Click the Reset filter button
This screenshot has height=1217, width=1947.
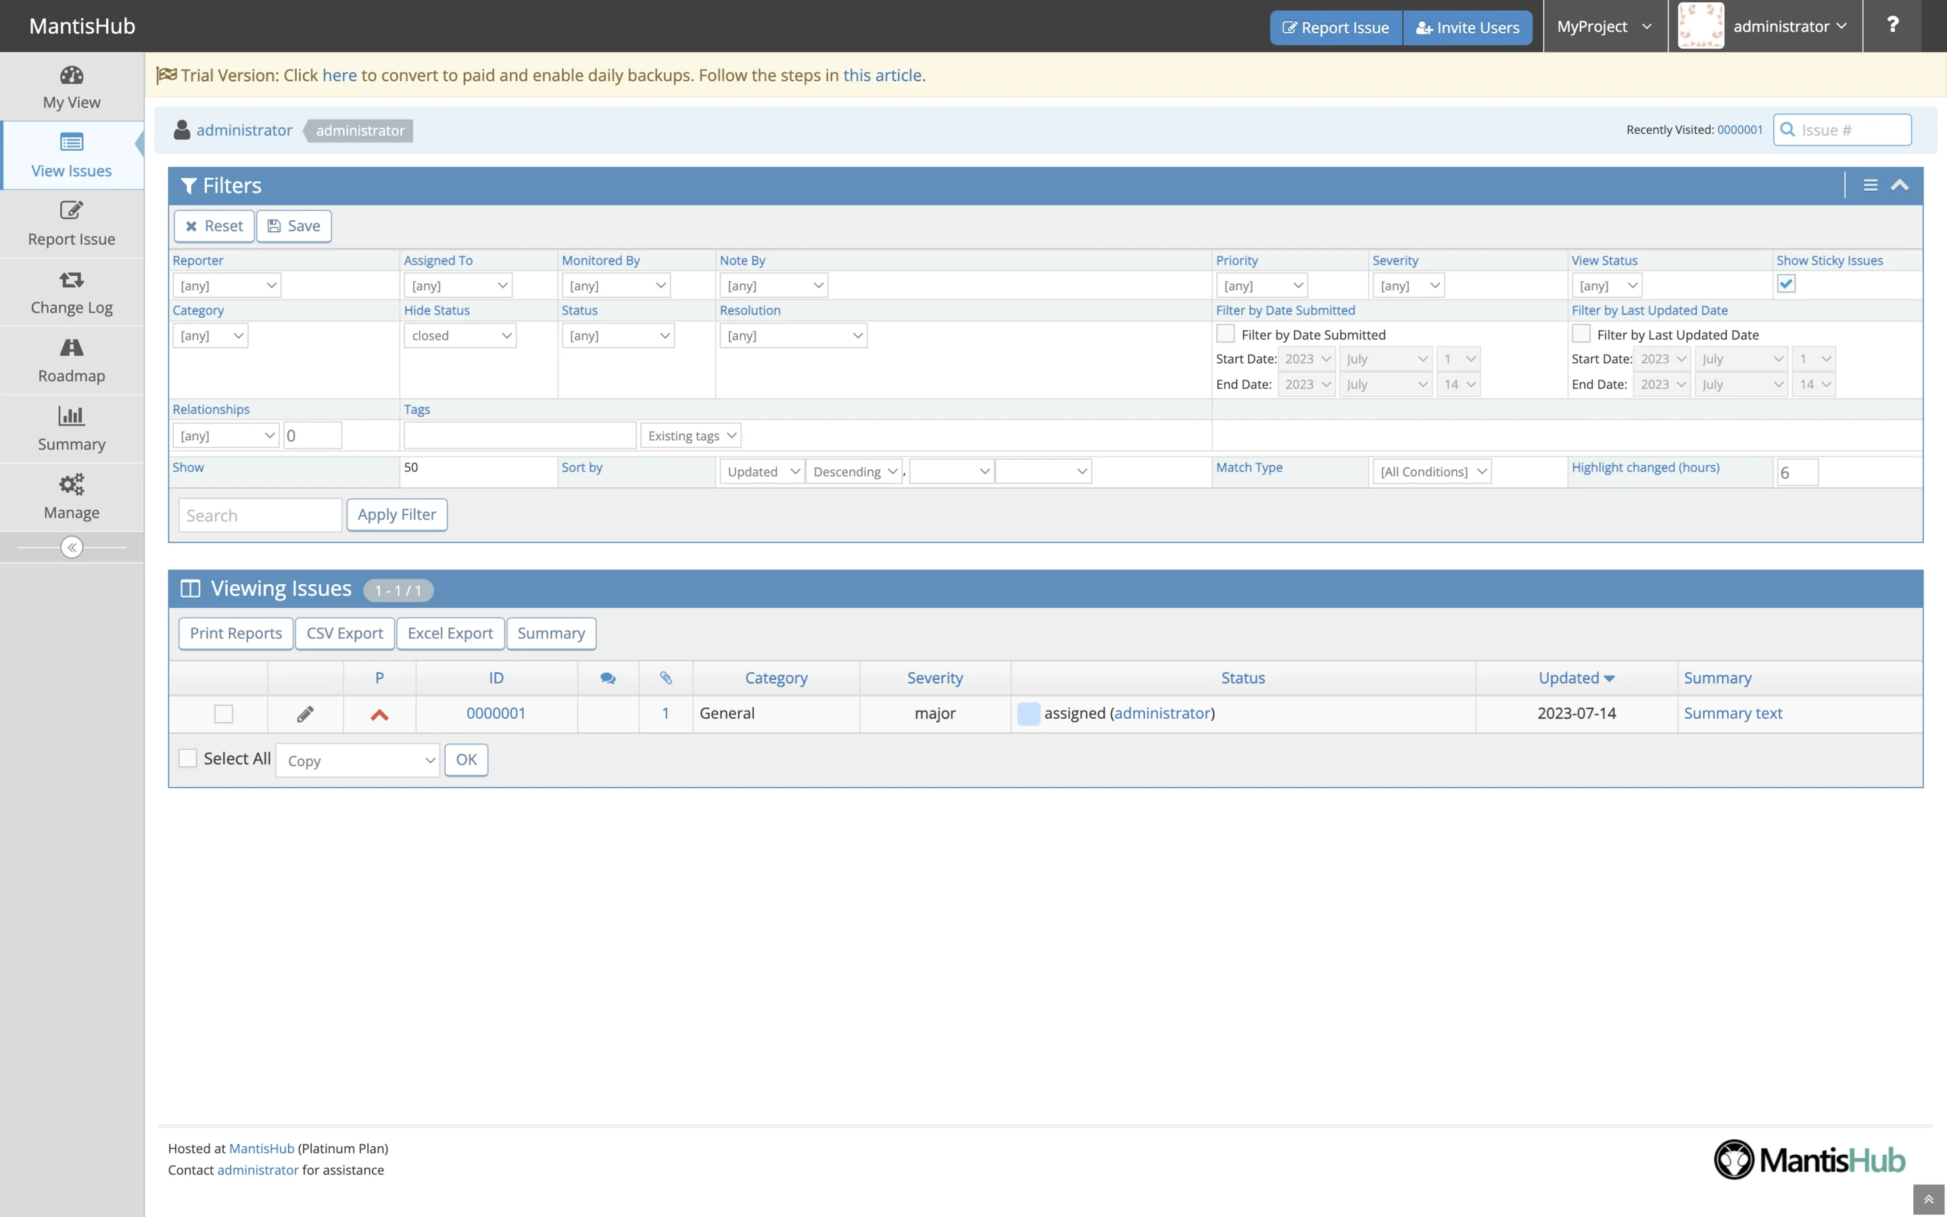click(x=214, y=226)
